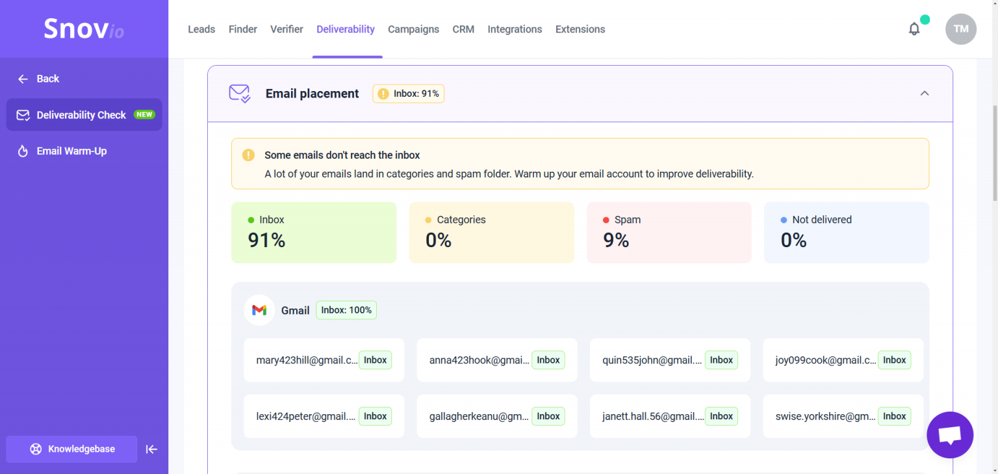Open the Verifier menu
The height and width of the screenshot is (474, 998).
point(287,29)
